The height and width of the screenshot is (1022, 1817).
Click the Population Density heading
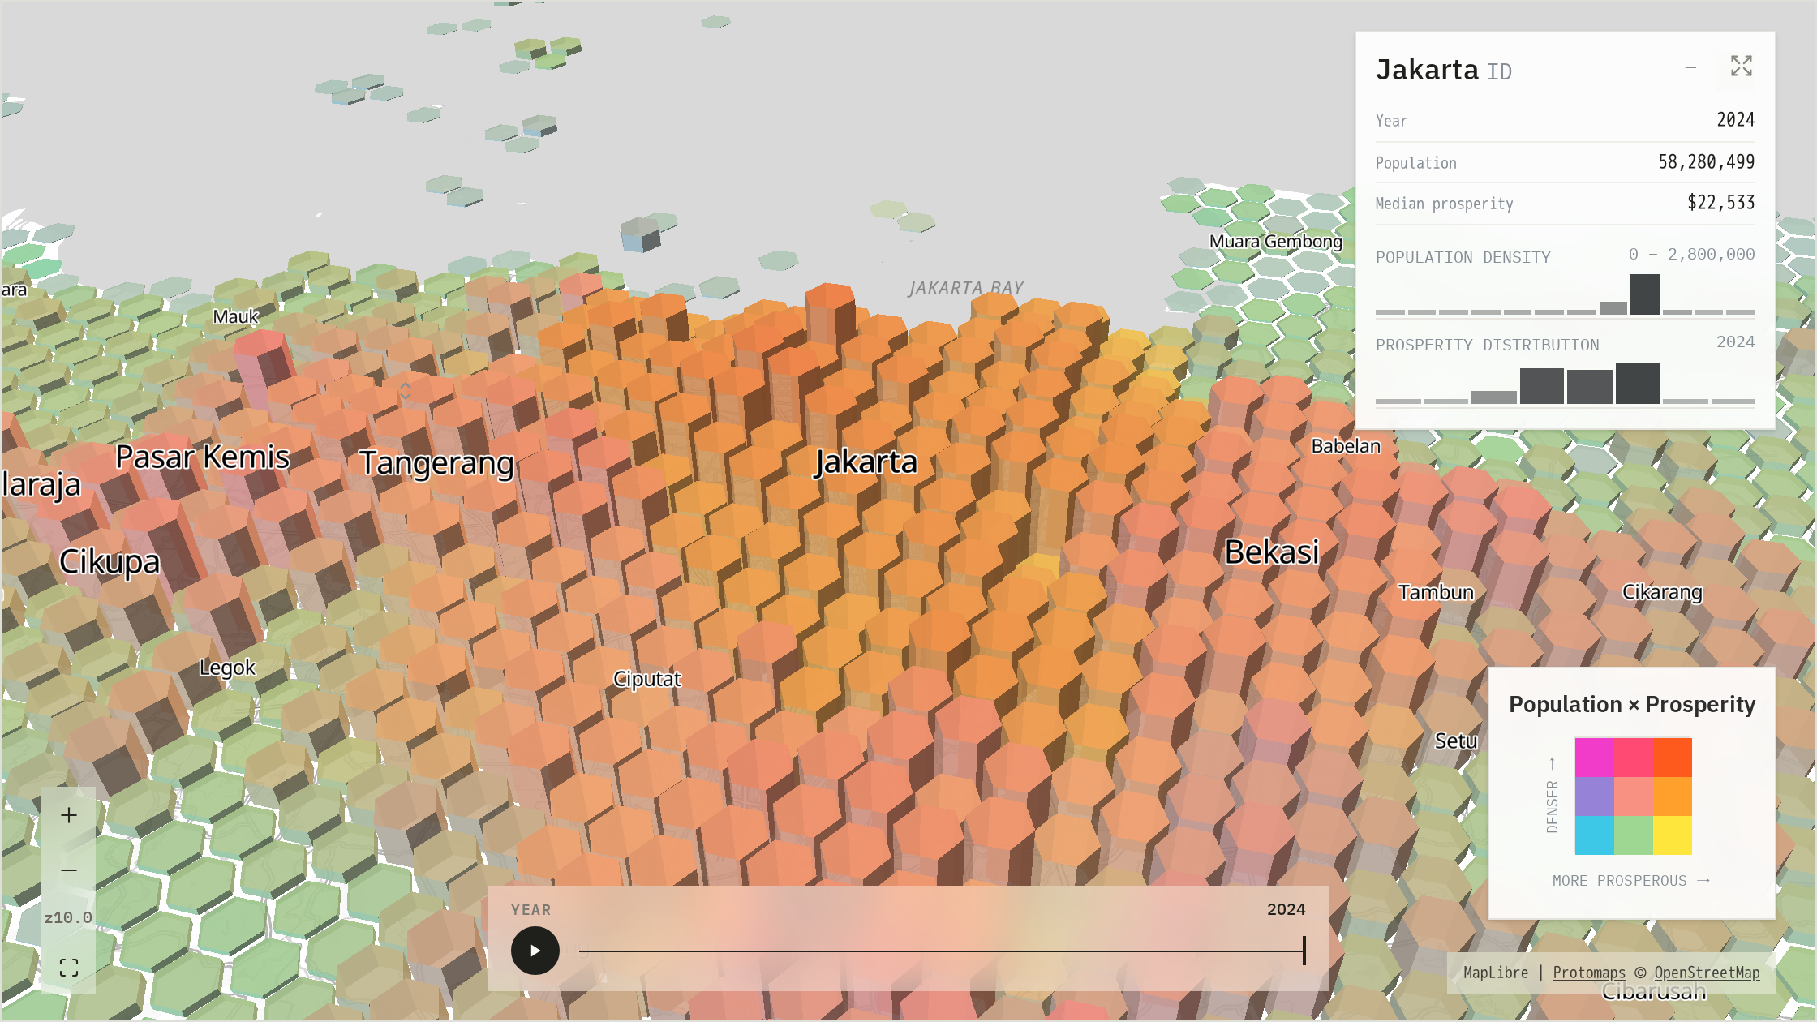1463,257
